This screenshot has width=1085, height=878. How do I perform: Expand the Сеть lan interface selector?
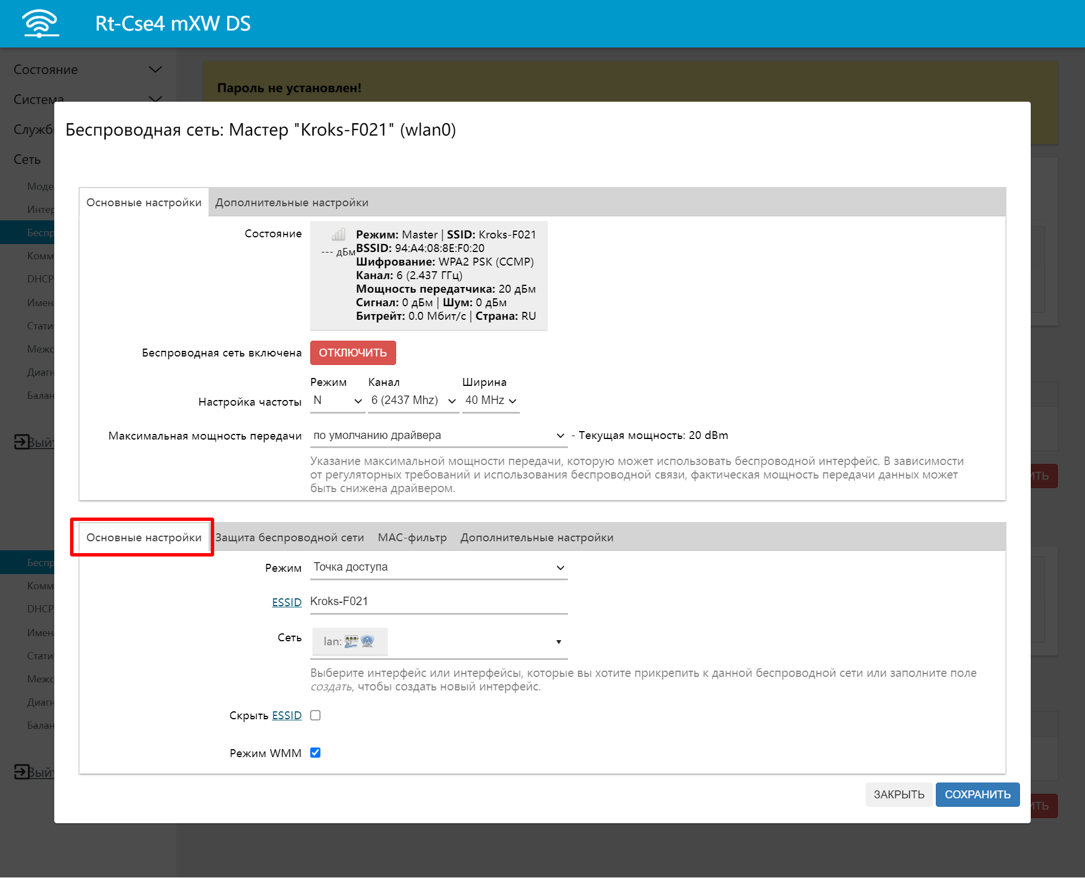pos(558,642)
